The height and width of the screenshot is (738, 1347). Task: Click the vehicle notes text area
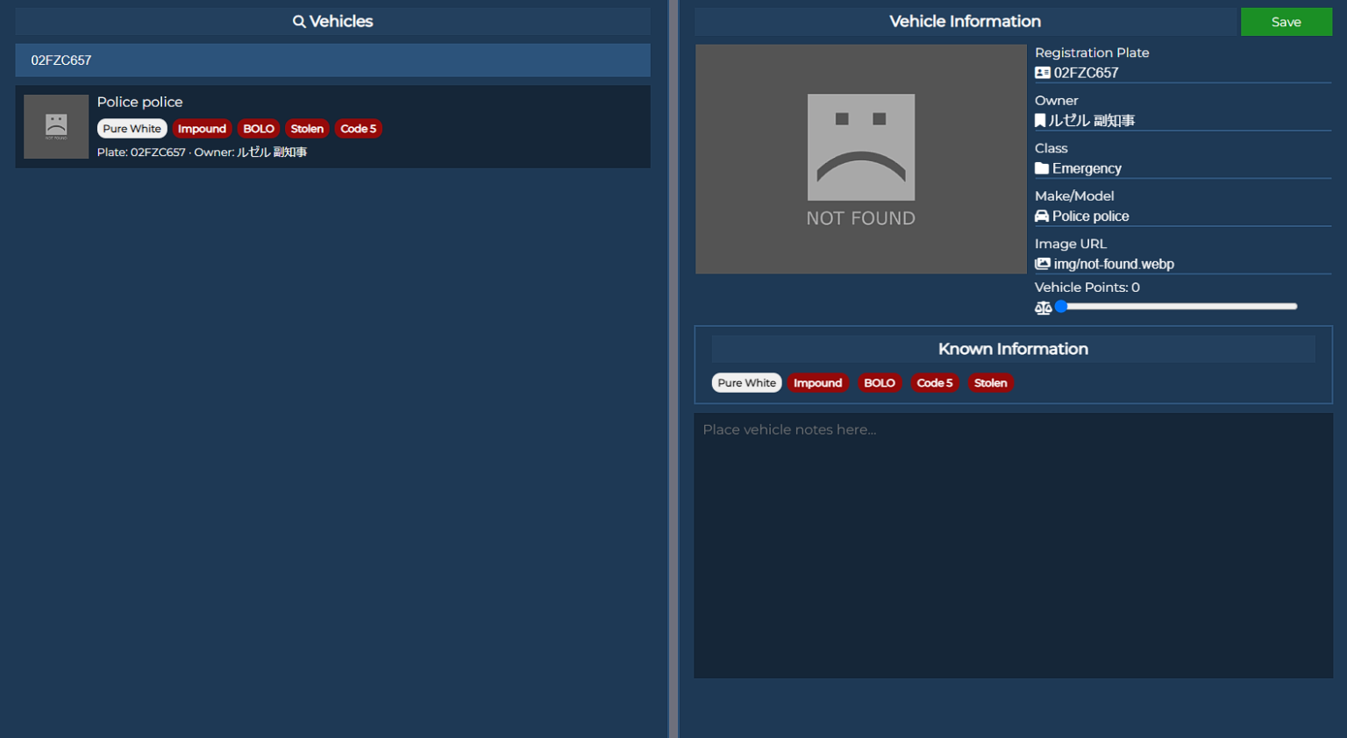(1013, 545)
